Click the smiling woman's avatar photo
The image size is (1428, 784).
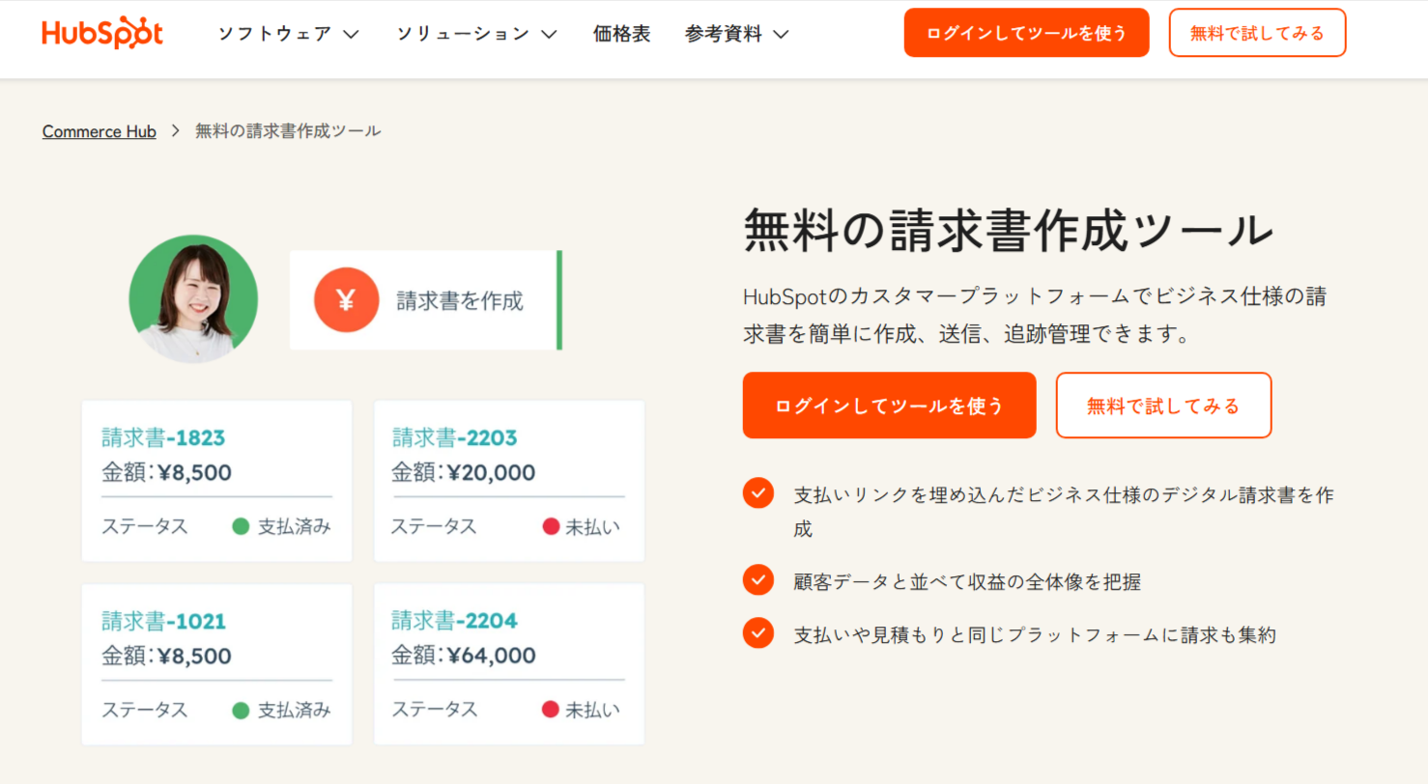pos(194,299)
